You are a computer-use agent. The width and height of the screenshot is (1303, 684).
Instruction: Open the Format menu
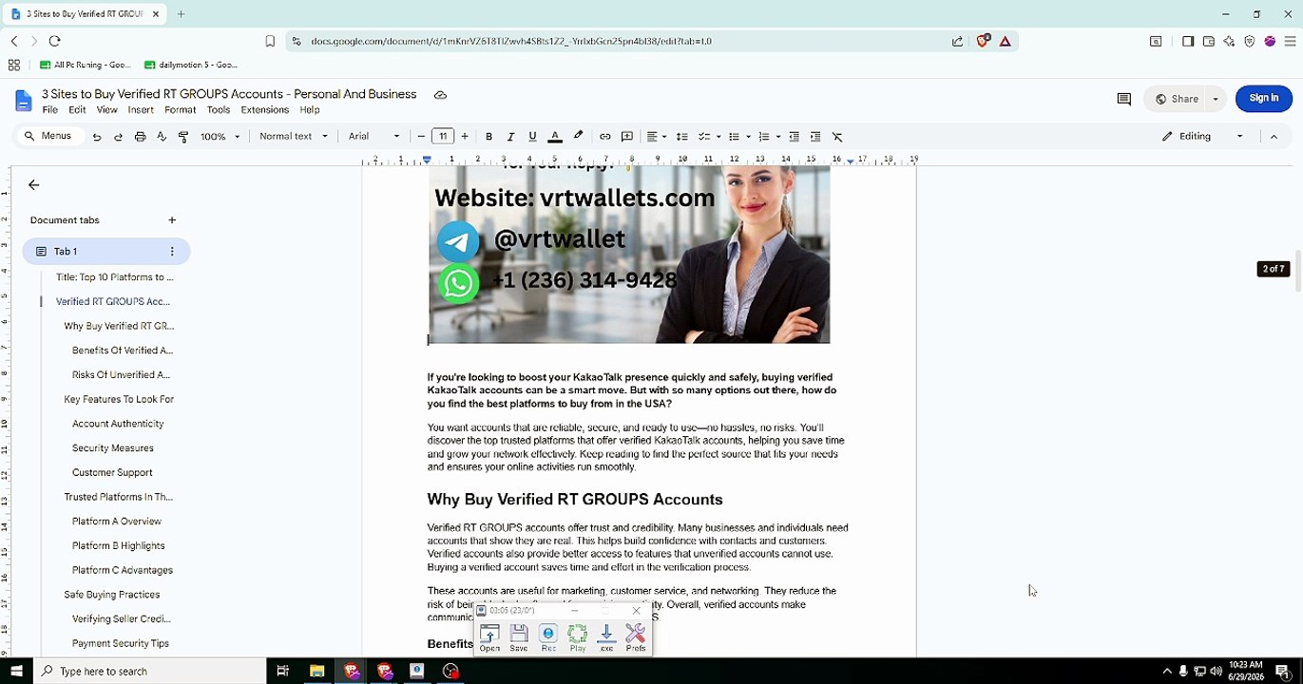click(181, 110)
